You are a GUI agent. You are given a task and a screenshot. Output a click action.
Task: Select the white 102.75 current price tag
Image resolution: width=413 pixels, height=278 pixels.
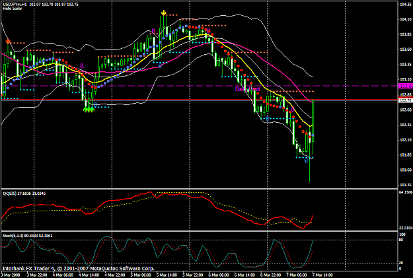(x=406, y=100)
